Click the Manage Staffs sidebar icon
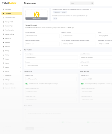Viewport: 112px width, 134px height. 3,22
